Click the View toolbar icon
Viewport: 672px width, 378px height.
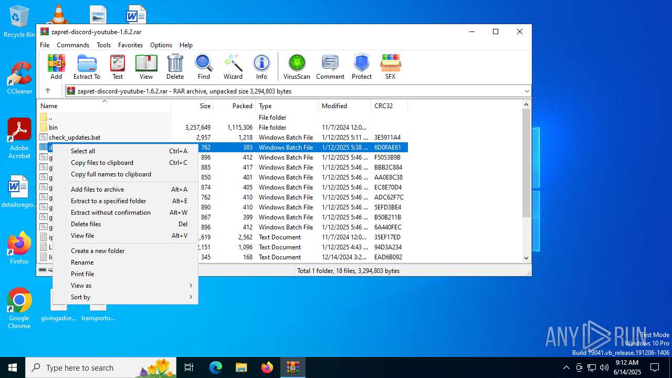146,67
